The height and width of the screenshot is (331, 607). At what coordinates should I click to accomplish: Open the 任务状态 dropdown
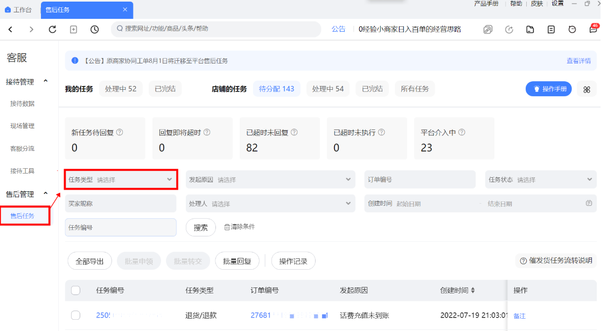tap(540, 179)
